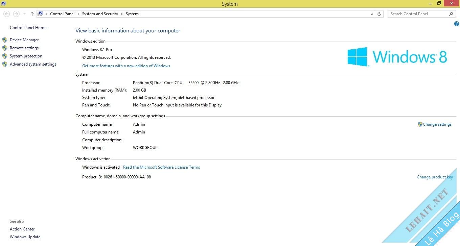
Task: Open Help with the question mark icon
Action: pos(457,24)
